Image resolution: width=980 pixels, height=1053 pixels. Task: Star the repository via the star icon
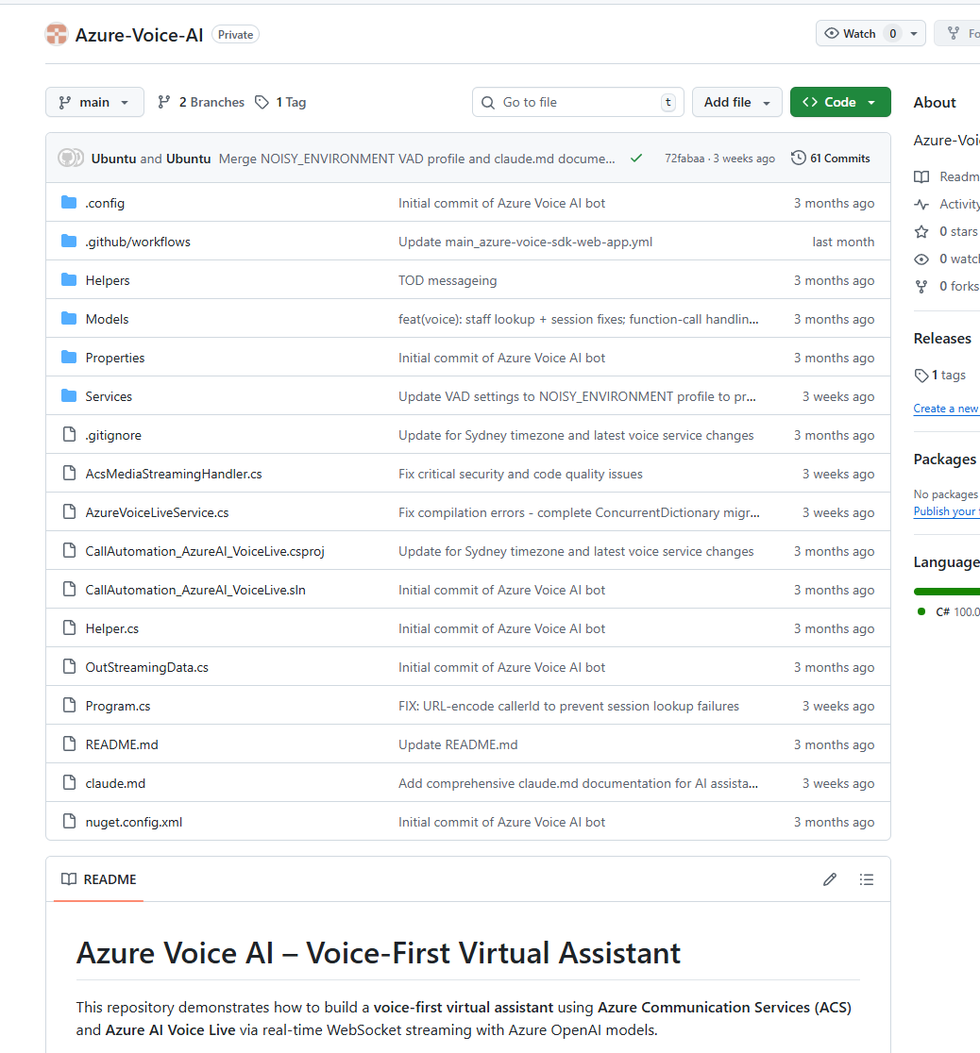coord(921,231)
